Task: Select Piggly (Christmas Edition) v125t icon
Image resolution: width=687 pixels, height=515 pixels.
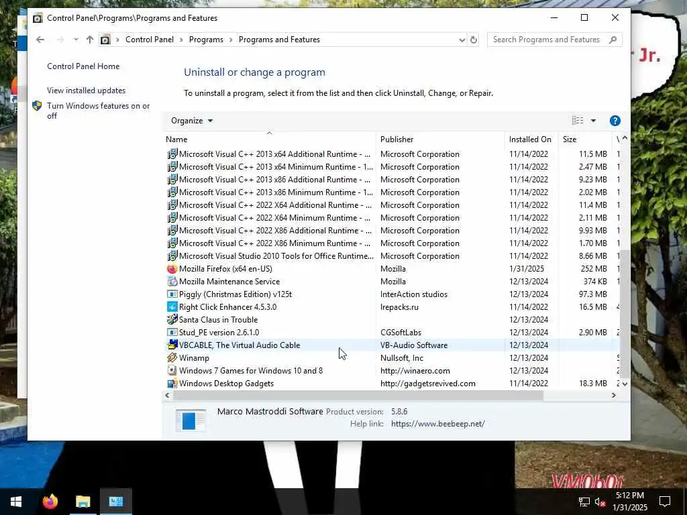Action: [x=172, y=294]
